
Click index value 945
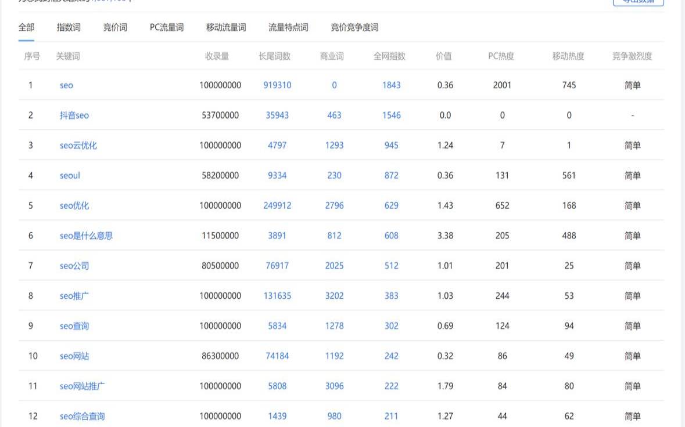click(x=392, y=146)
